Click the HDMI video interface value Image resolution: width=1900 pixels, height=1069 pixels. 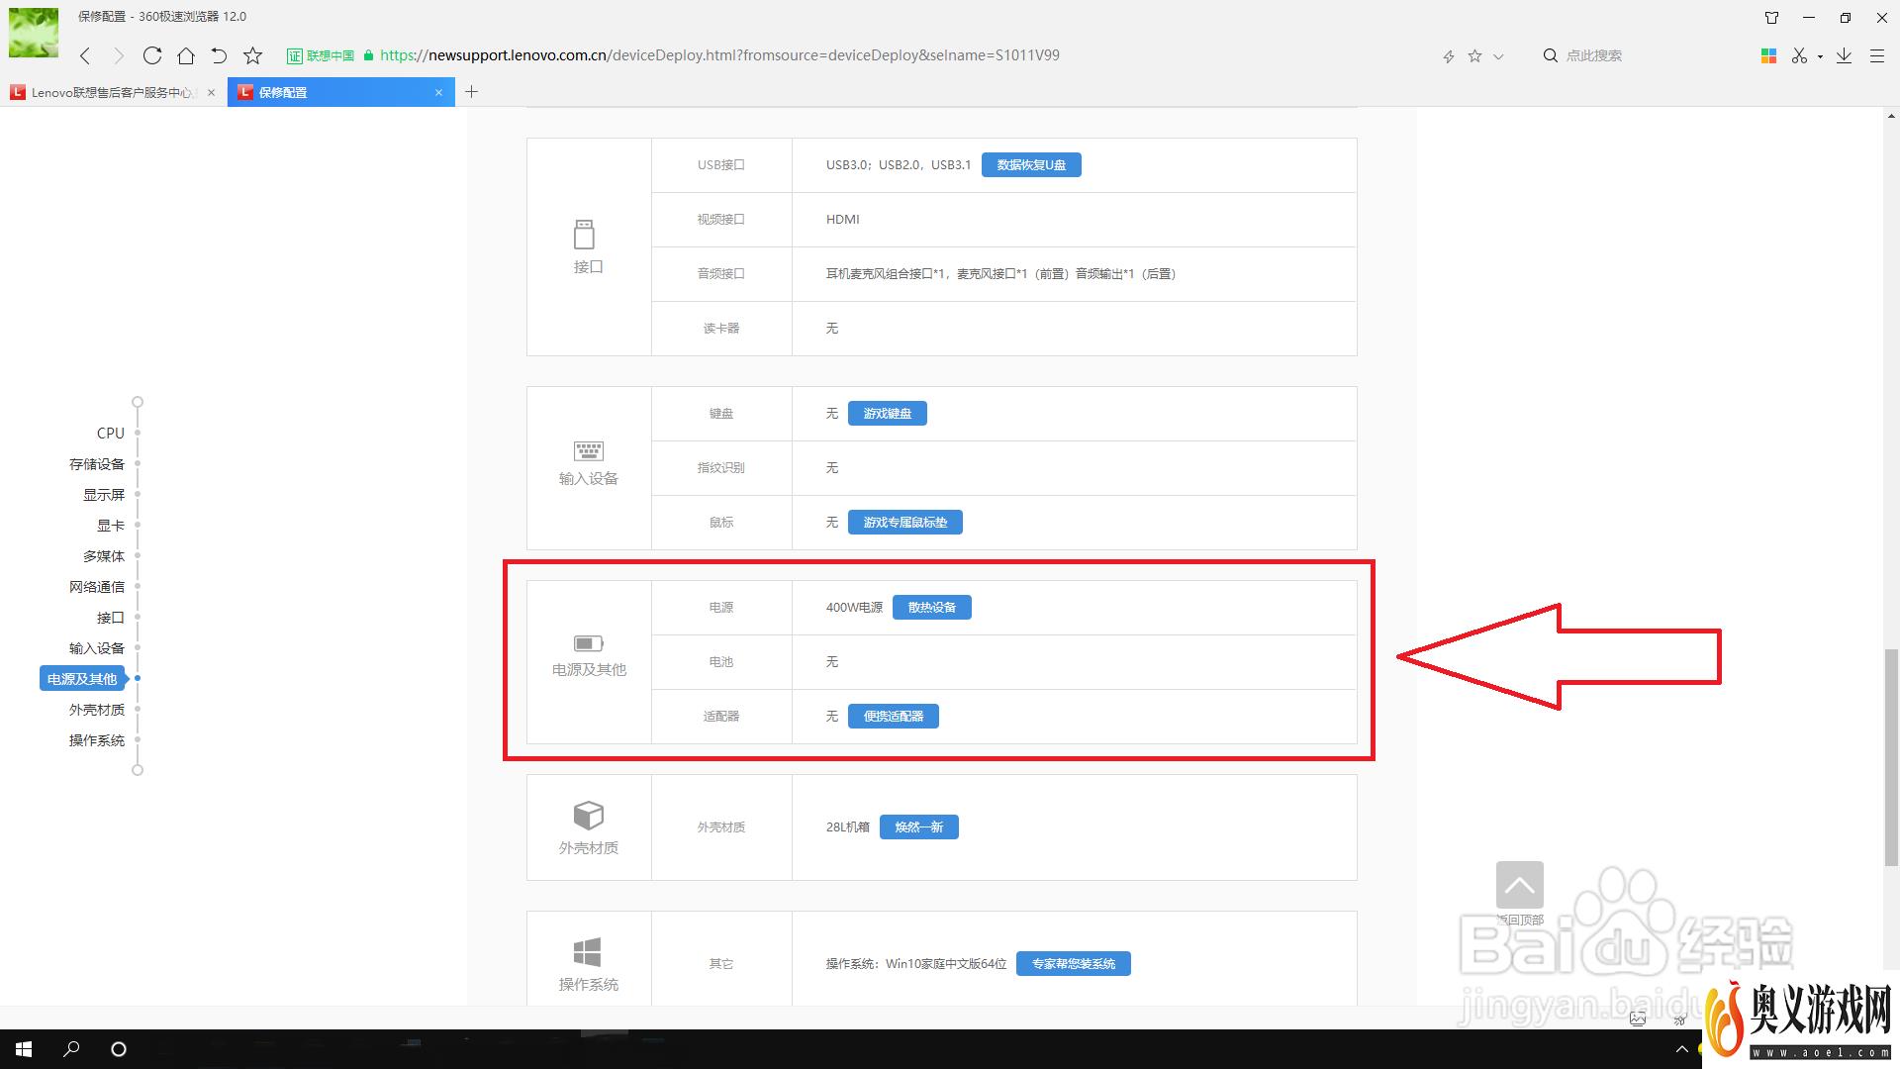843,220
